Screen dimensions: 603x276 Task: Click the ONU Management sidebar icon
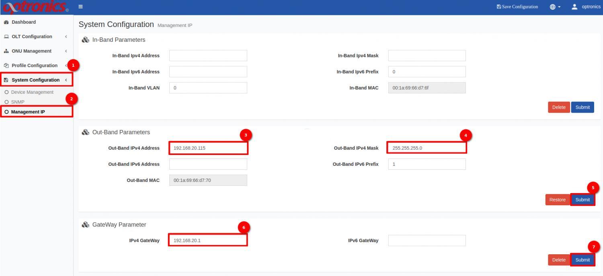coord(6,51)
